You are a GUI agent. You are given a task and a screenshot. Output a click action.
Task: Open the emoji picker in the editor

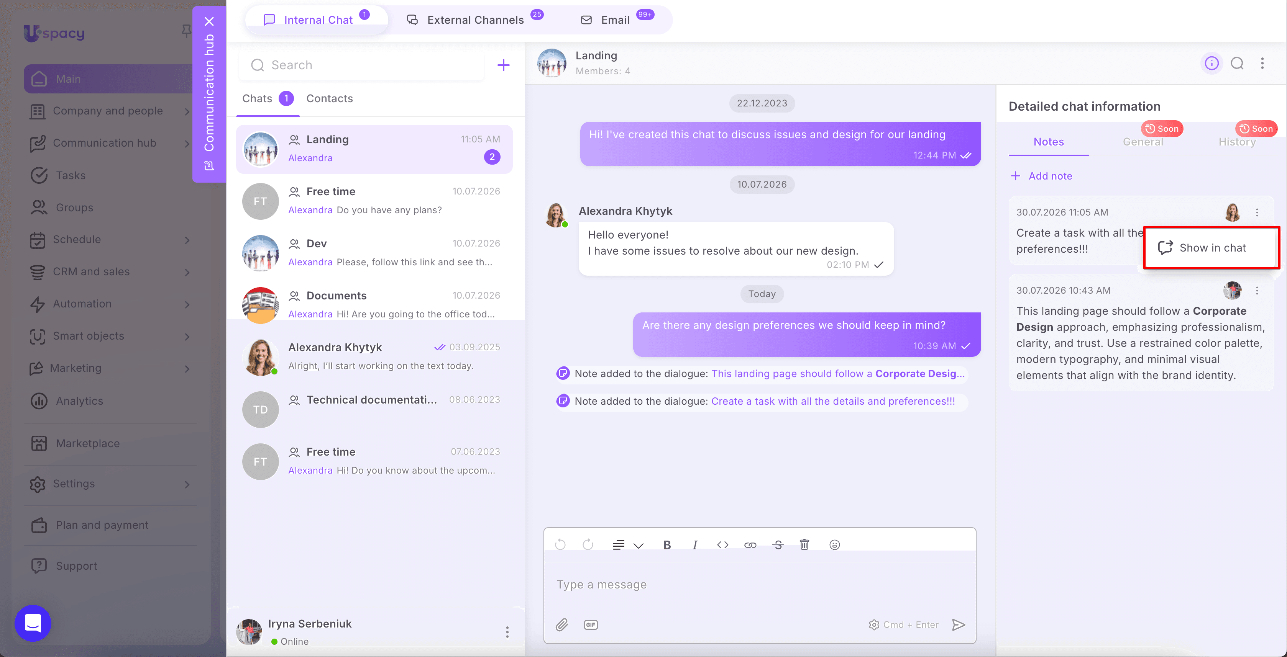click(x=834, y=545)
